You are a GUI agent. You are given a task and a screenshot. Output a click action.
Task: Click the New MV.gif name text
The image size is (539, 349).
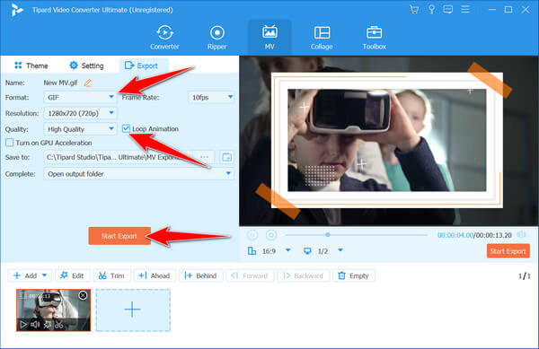pos(60,83)
